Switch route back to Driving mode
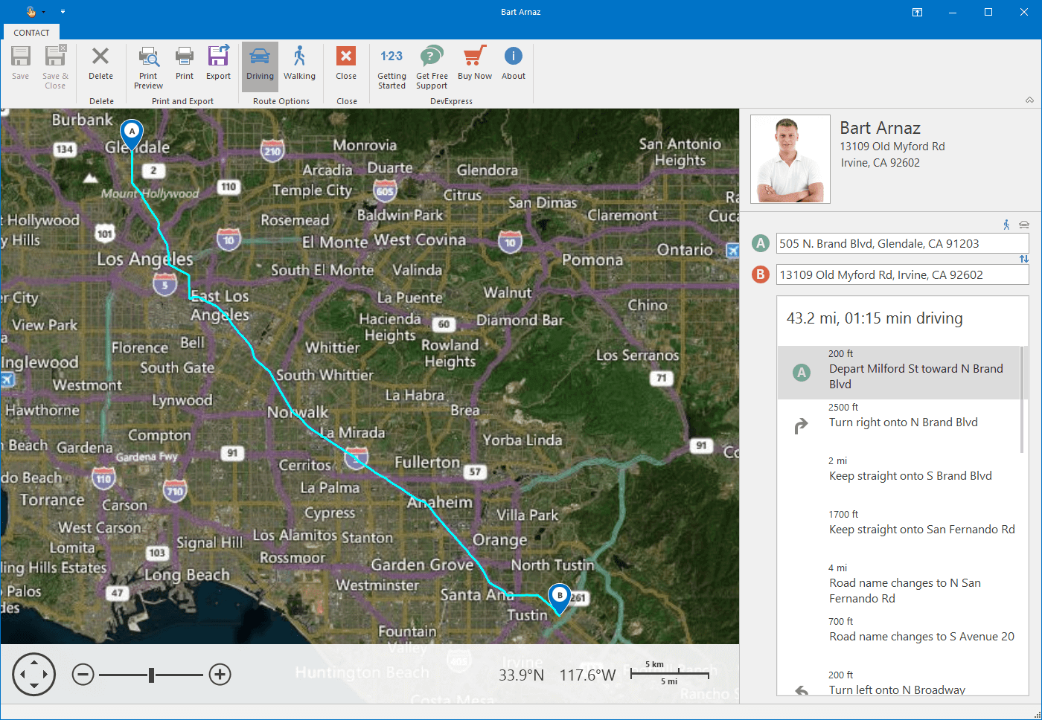The width and height of the screenshot is (1042, 720). (260, 65)
